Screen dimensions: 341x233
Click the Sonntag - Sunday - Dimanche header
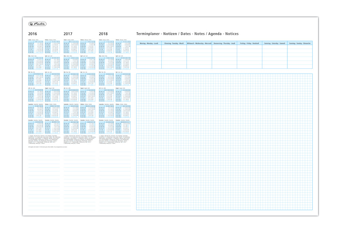[x=300, y=43]
